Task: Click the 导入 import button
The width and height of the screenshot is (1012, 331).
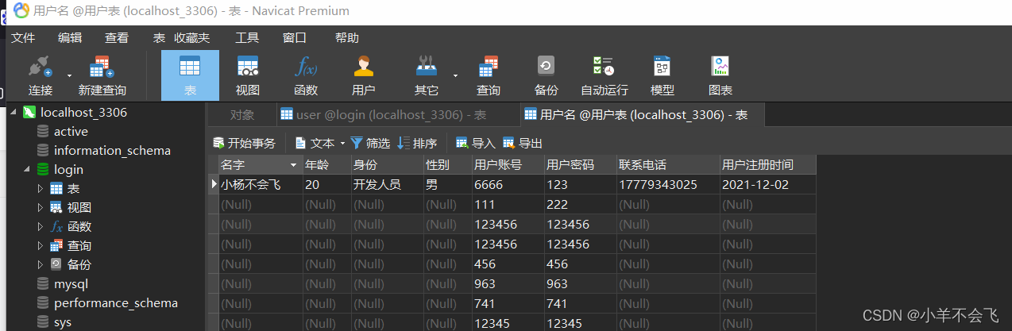Action: [x=475, y=143]
